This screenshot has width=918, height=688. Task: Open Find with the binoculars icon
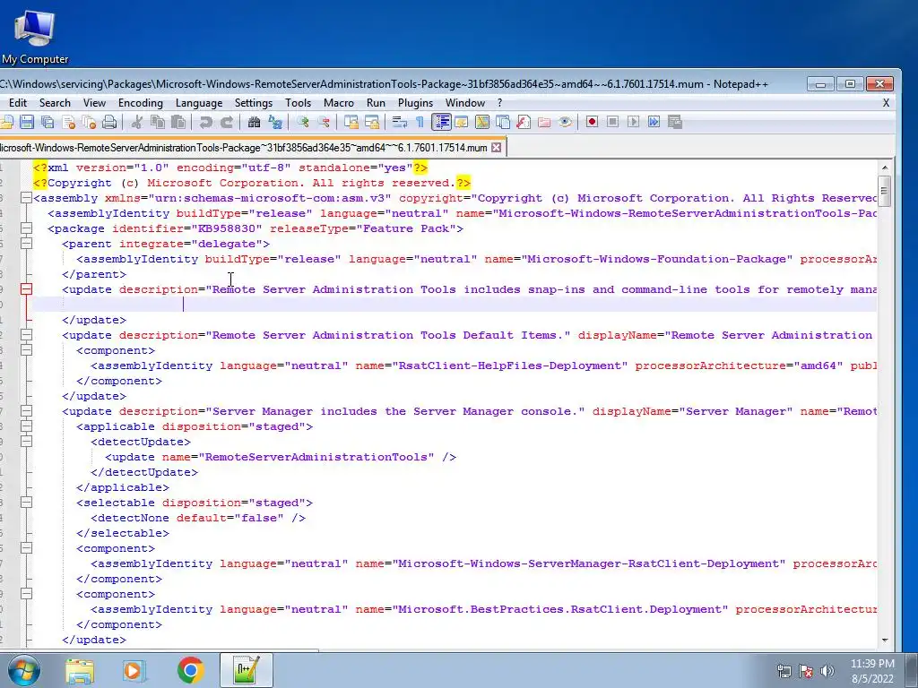pos(254,122)
